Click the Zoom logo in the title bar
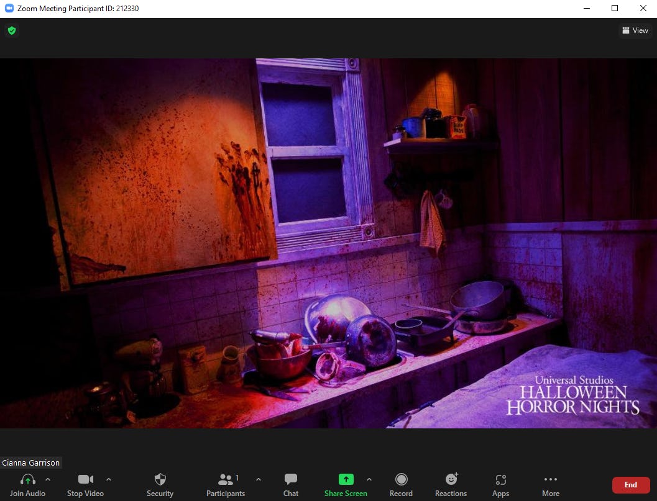Image resolution: width=657 pixels, height=501 pixels. tap(8, 8)
